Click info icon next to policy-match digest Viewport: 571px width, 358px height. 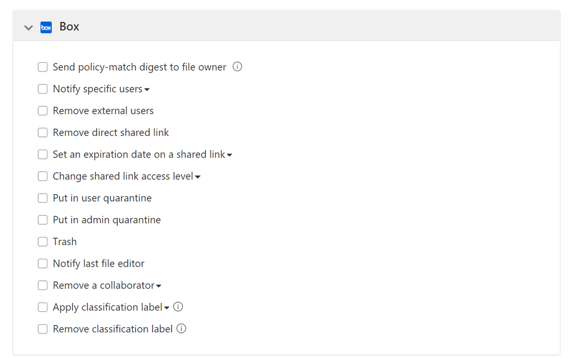pos(237,67)
